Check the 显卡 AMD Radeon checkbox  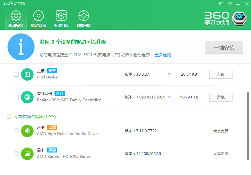pos(16,154)
